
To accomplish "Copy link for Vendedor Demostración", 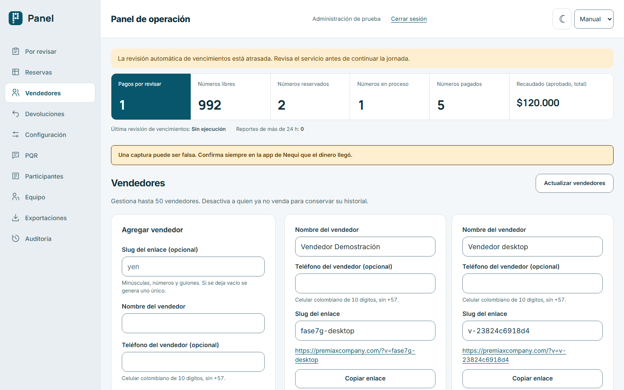I will tap(365, 379).
